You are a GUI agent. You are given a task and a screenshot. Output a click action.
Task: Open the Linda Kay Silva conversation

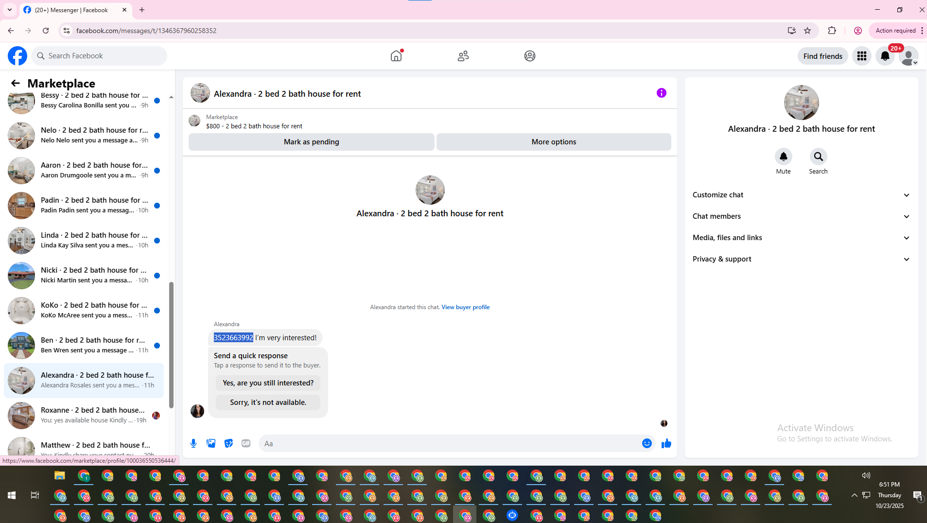[x=84, y=241]
